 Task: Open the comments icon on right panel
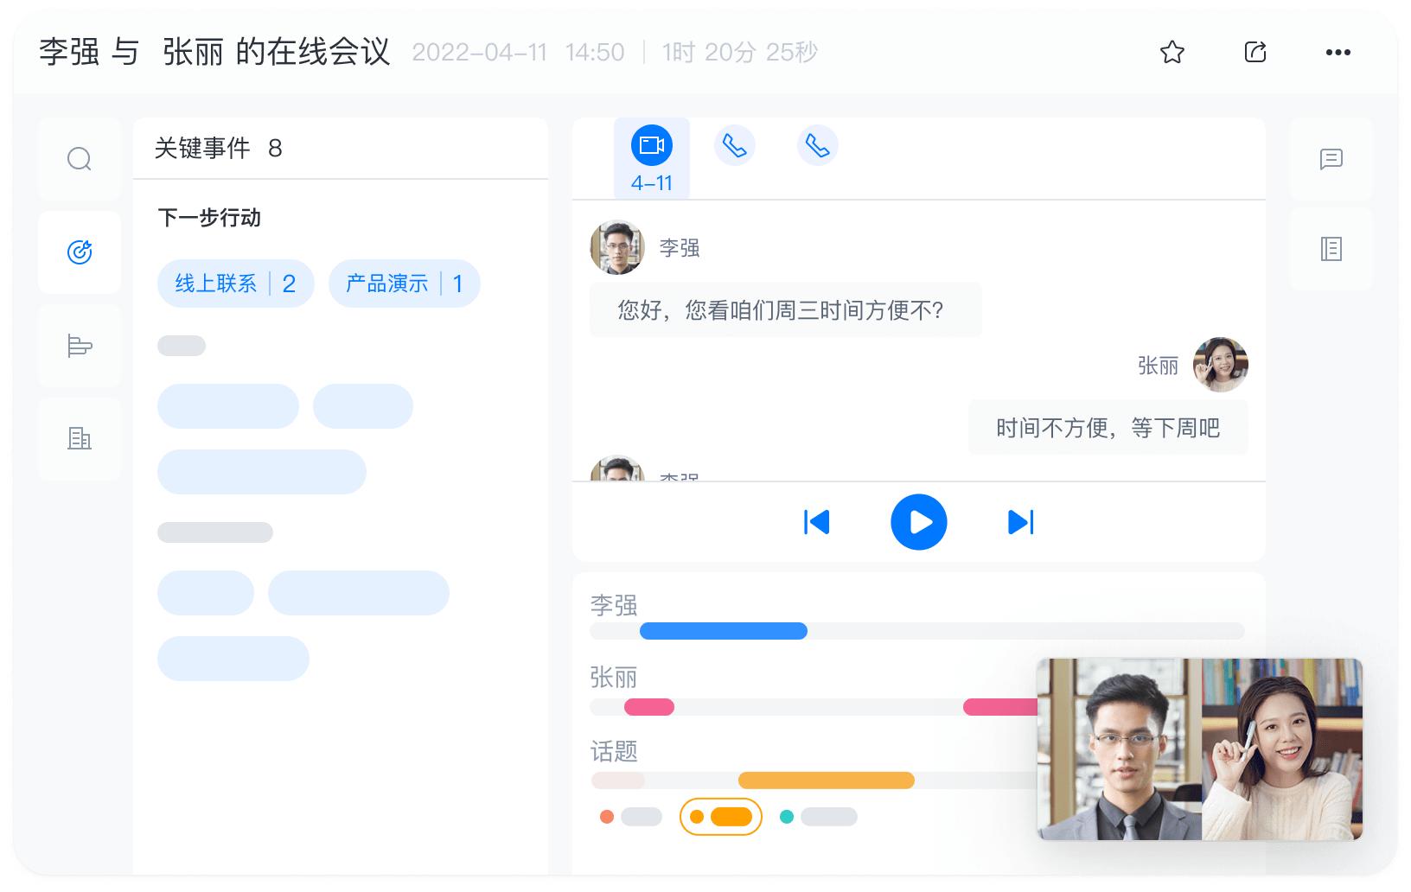tap(1331, 159)
